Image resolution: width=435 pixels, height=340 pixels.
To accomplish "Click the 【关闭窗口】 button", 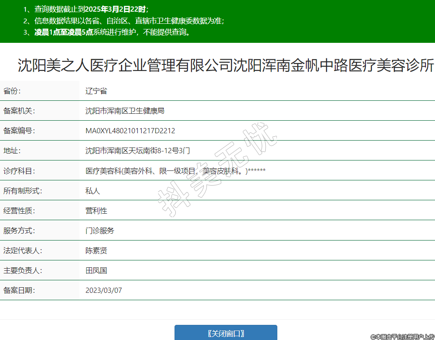I will [x=225, y=333].
